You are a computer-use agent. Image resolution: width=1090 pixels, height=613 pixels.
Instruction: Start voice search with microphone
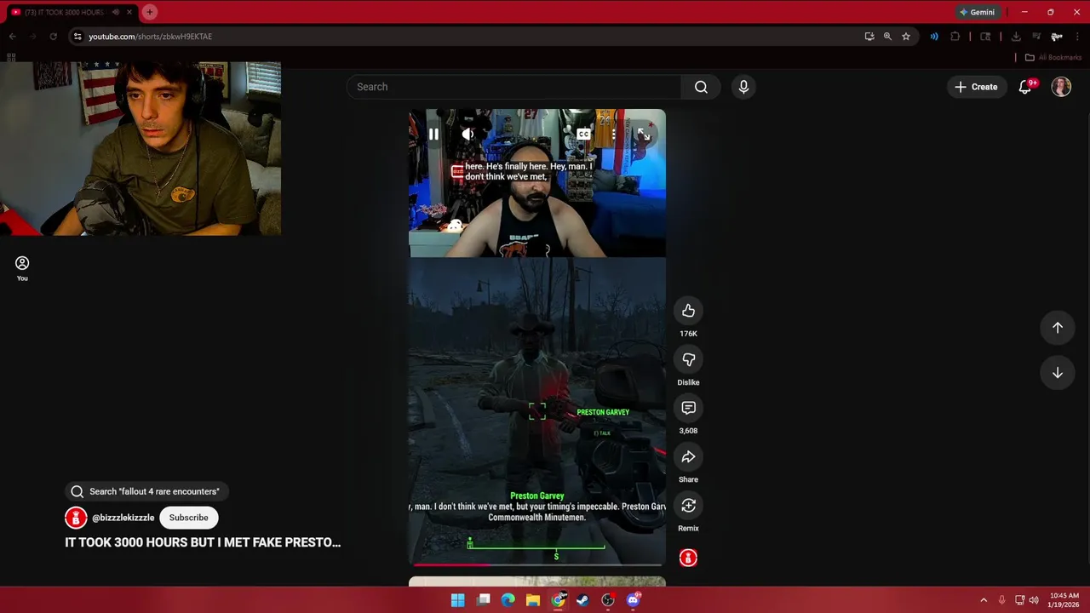(x=743, y=87)
